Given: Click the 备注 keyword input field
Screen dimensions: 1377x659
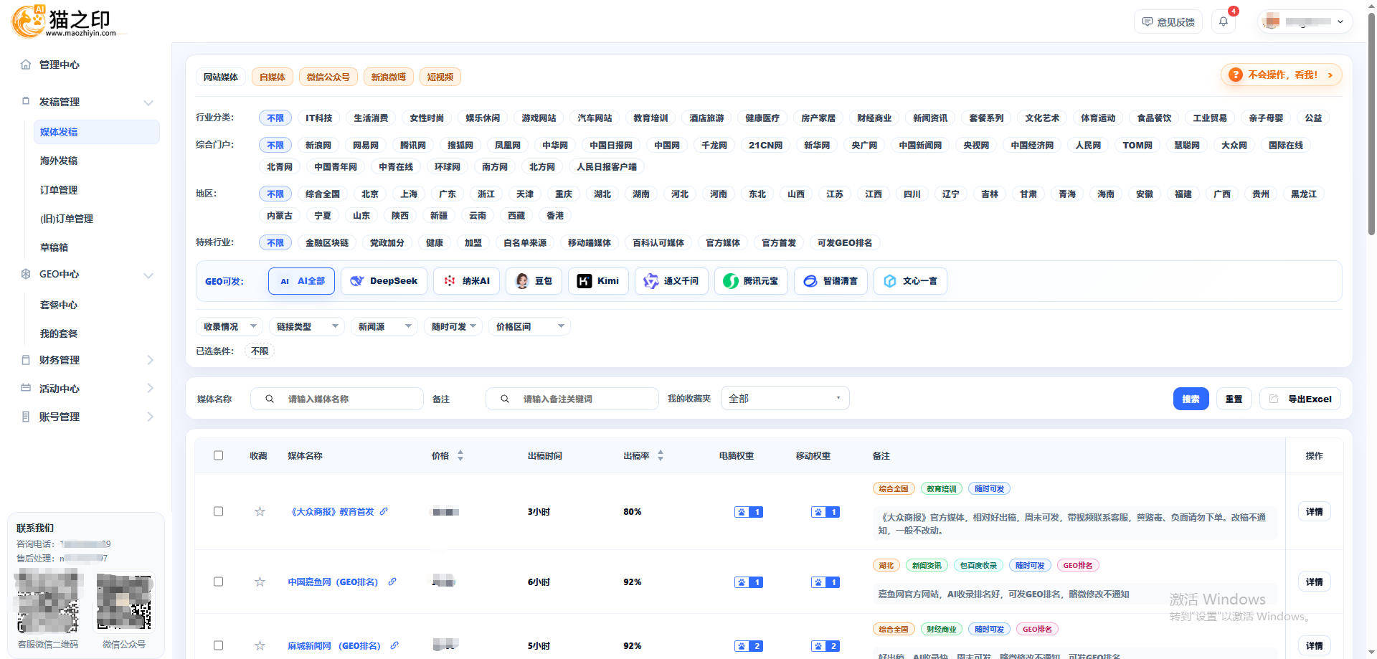Looking at the screenshot, I should 572,399.
